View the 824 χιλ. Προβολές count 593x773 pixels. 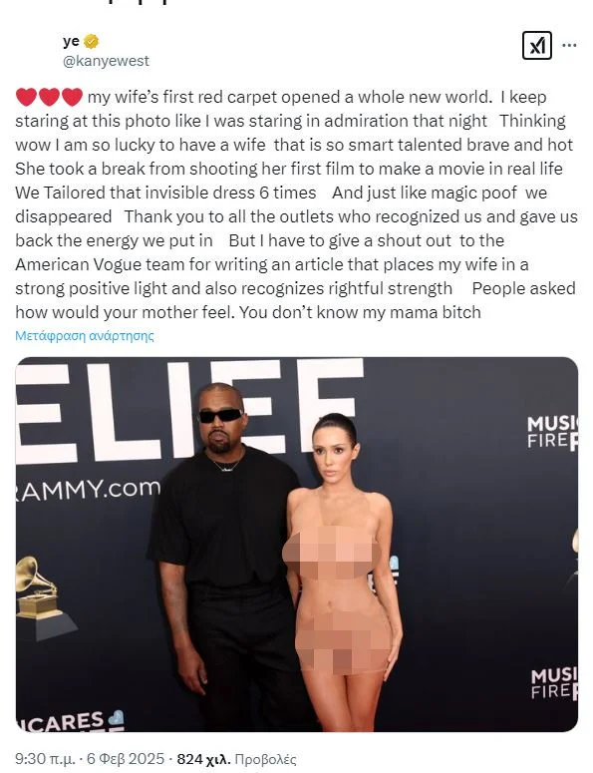tap(236, 759)
